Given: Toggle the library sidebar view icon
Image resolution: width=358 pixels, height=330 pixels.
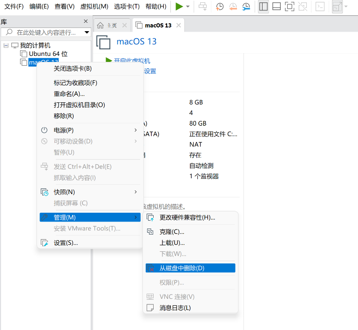Looking at the screenshot, I should pyautogui.click(x=263, y=7).
